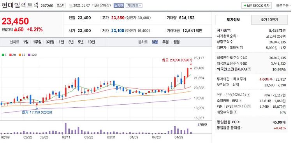Click the 동일업종 등락률 link label
Image resolution: width=292 pixels, height=143 pixels.
click(229, 128)
